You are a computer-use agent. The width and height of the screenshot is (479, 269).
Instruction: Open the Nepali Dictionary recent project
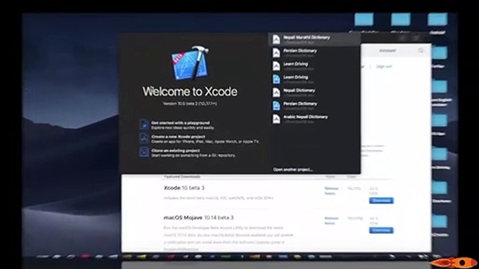[314, 92]
